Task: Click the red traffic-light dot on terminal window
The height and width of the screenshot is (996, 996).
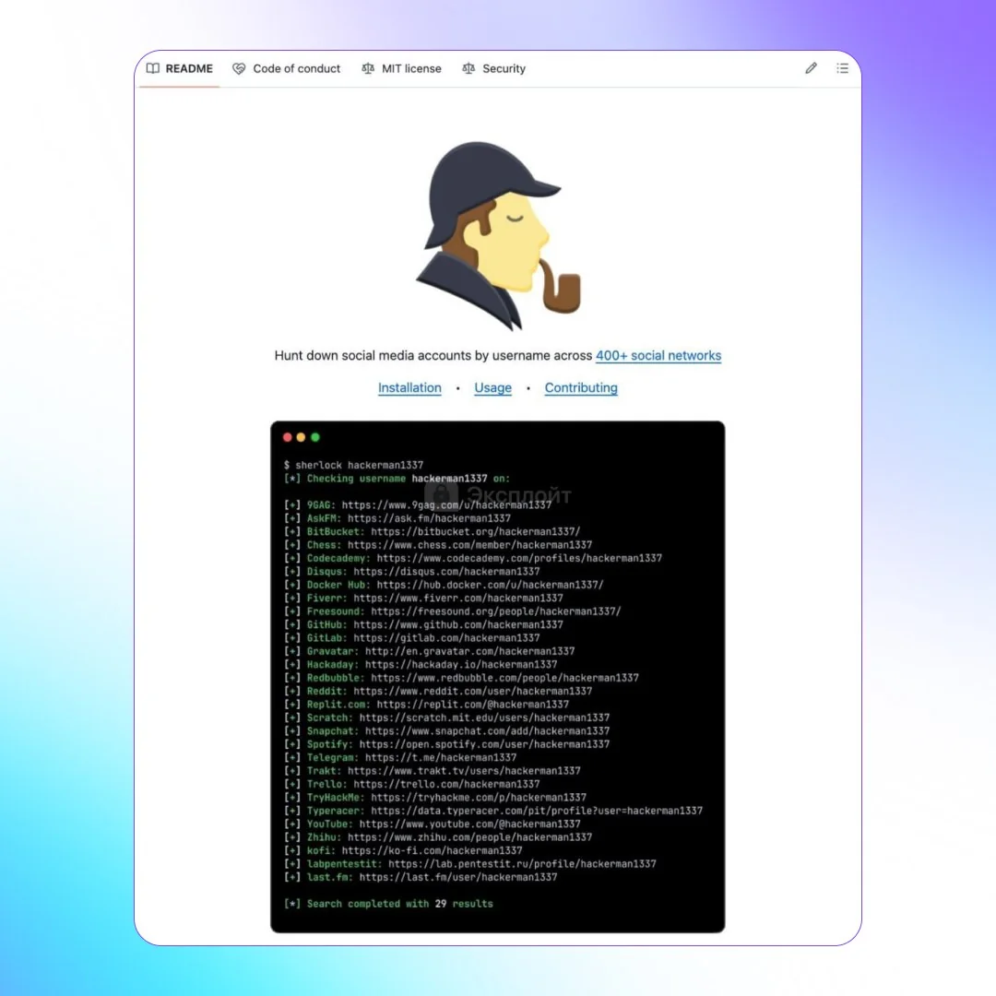Action: (288, 436)
